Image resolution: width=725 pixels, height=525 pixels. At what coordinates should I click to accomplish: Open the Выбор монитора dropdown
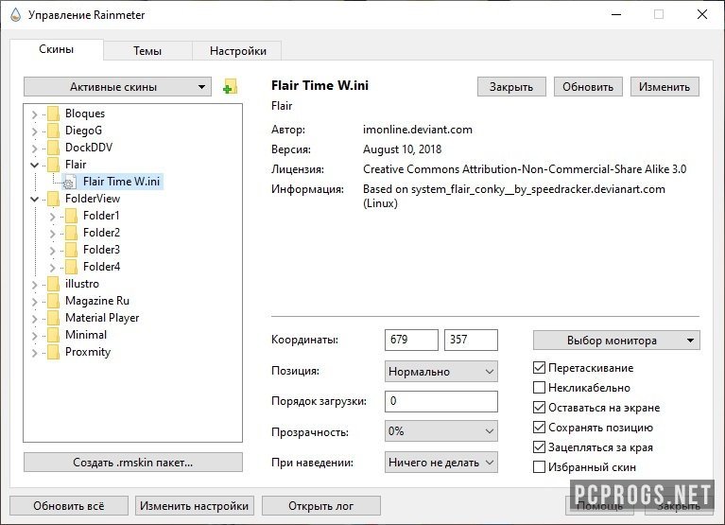(x=616, y=341)
